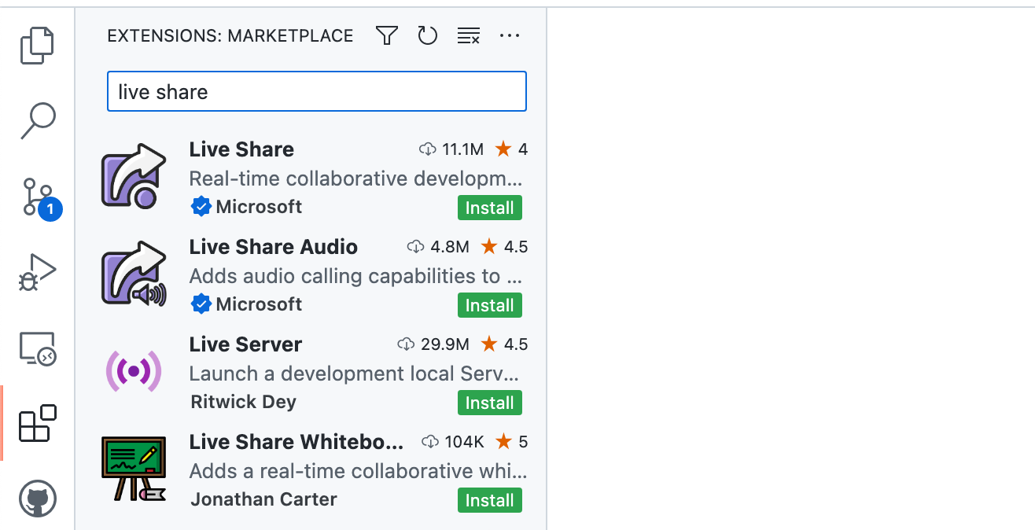
Task: Click inside the extensions search field
Action: tap(316, 91)
